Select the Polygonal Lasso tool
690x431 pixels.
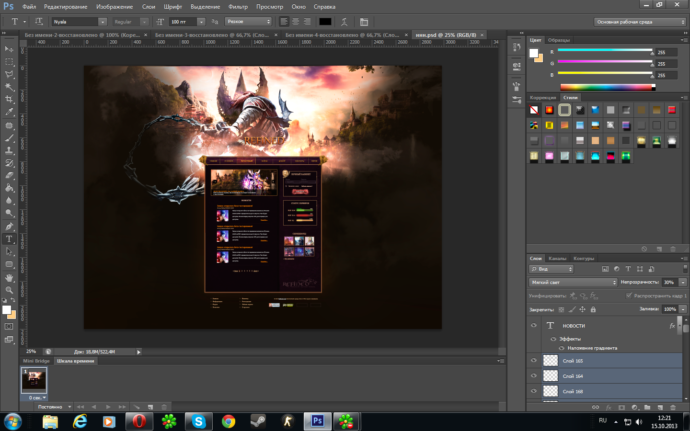(9, 74)
